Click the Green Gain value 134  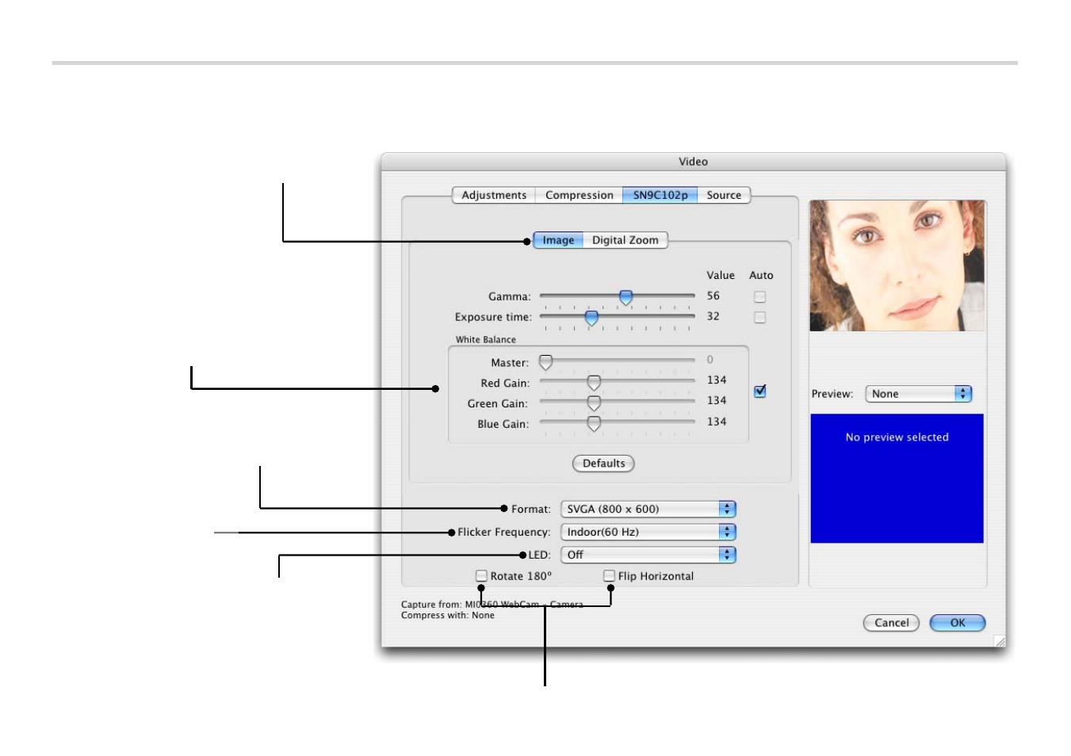(x=717, y=400)
